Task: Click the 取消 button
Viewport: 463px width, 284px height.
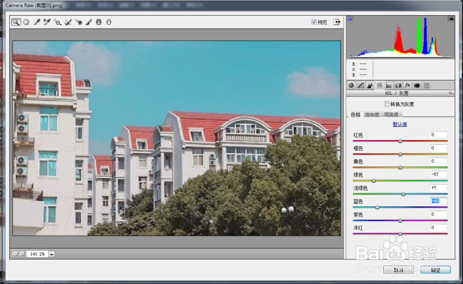Action: pyautogui.click(x=398, y=270)
